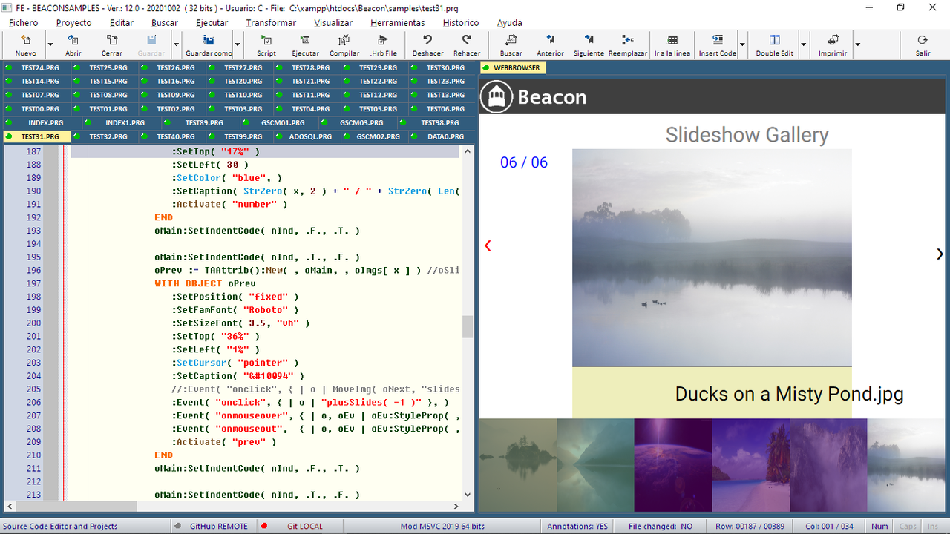Screen dimensions: 950x534
Task: Click the Reemplazar toolbar icon
Action: (x=628, y=40)
